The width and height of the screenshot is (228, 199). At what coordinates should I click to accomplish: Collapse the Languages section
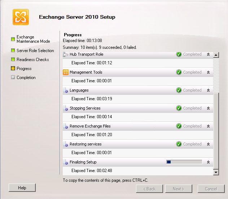click(209, 90)
